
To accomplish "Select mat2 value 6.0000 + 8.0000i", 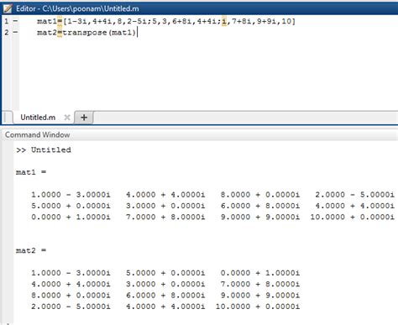I will point(165,296).
